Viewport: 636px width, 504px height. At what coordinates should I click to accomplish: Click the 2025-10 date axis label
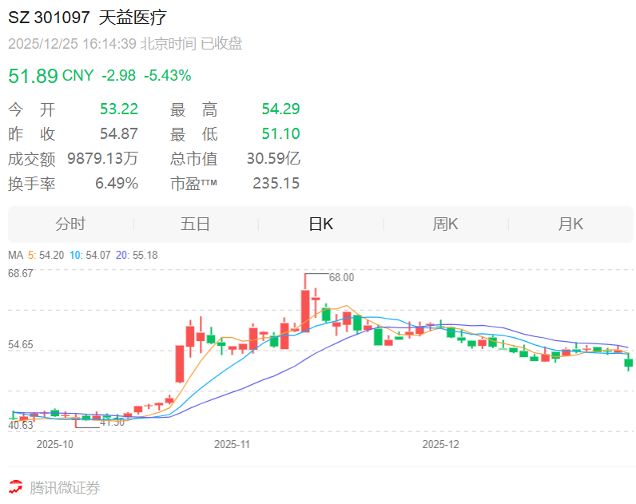click(55, 444)
